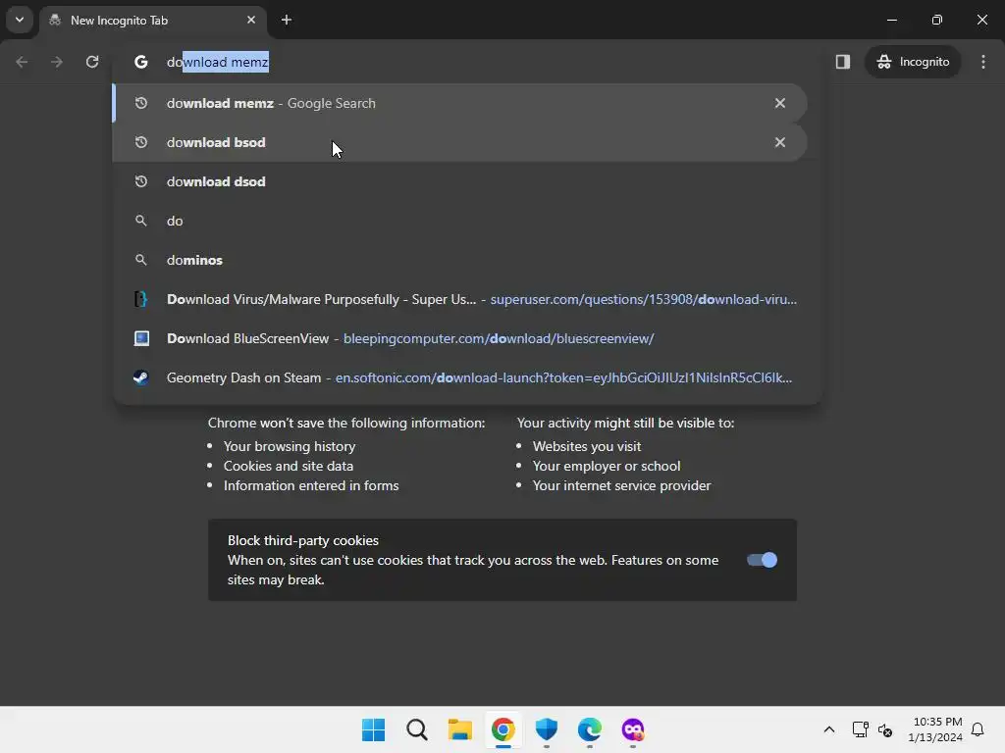Open notifications bell icon

pyautogui.click(x=978, y=729)
